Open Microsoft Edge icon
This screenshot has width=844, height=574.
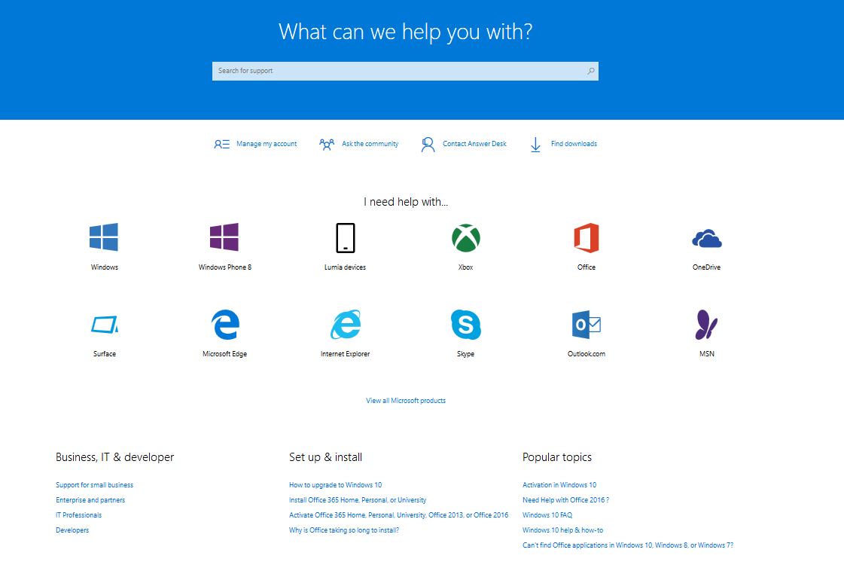225,324
